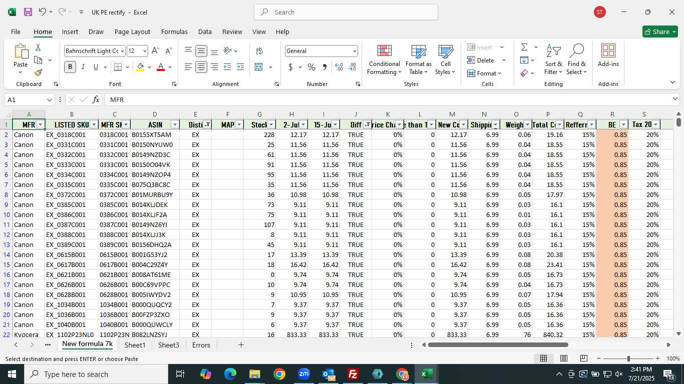
Task: Save the workbook with the Save icon
Action: [28, 12]
